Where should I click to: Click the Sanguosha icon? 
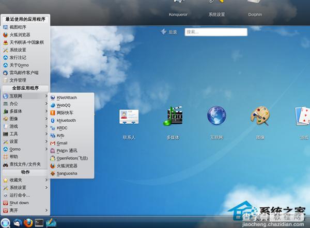point(53,173)
